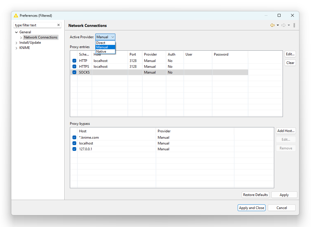Viewport: 311px width, 227px height.
Task: Click the KNIME logo in the title bar
Action: click(x=16, y=15)
